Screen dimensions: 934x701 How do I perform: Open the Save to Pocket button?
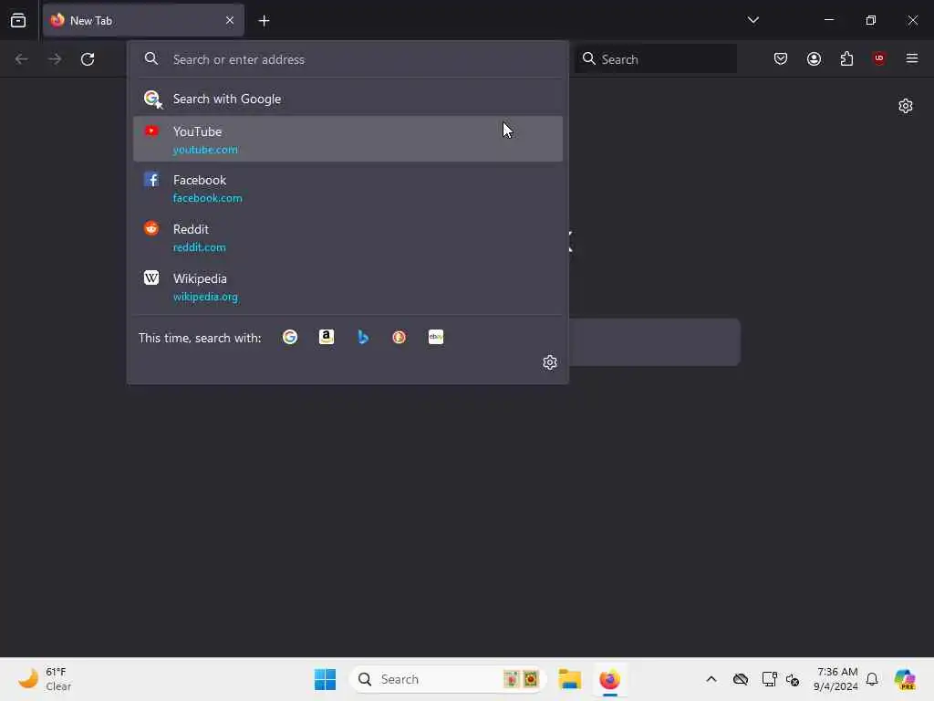click(781, 58)
